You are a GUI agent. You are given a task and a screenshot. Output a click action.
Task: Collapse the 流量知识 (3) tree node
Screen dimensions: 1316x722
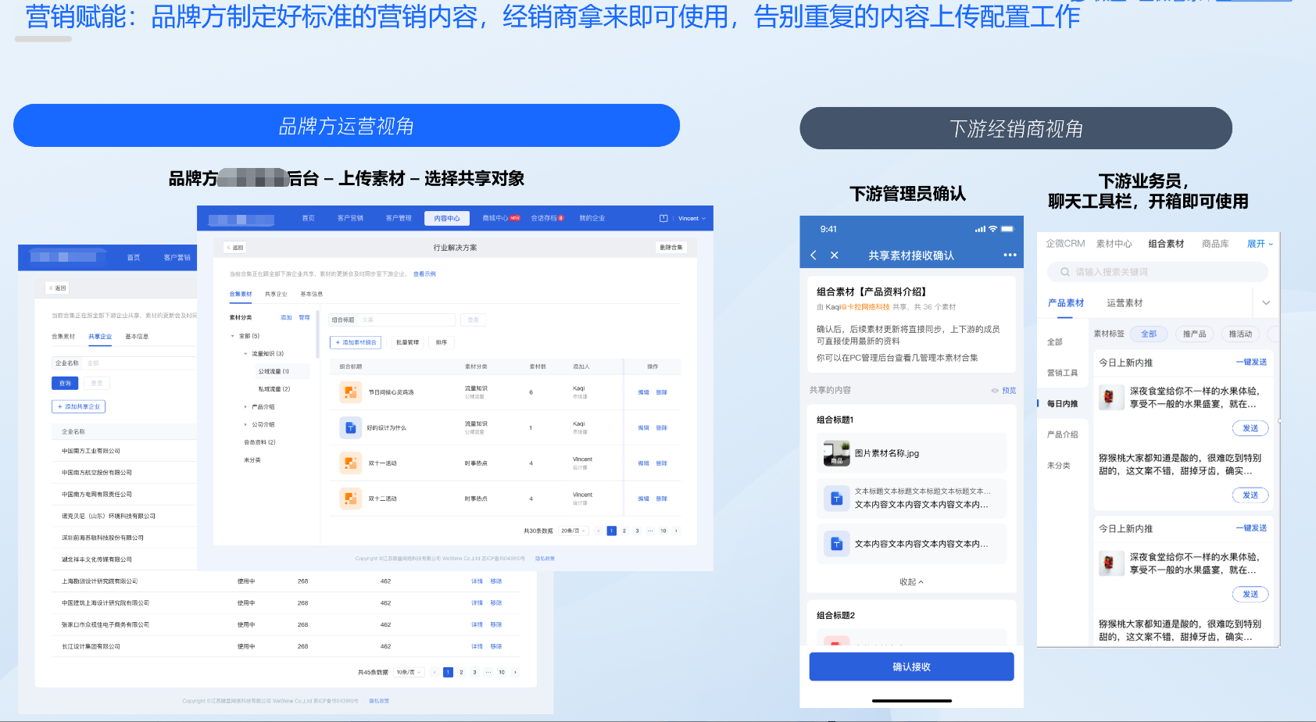[x=245, y=354]
